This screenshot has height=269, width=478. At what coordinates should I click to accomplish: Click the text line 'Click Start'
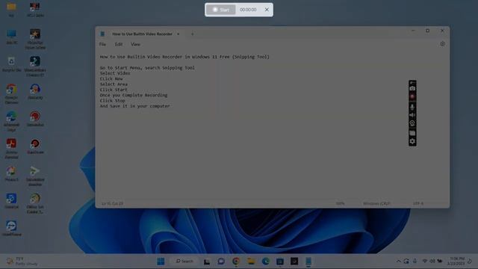pyautogui.click(x=114, y=90)
